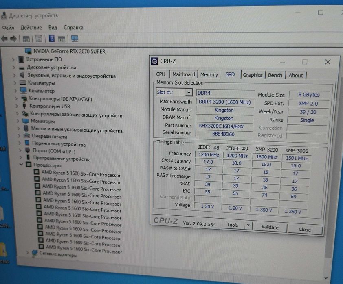This screenshot has width=343, height=284.
Task: Click Процессоры chip icon
Action: pyautogui.click(x=29, y=164)
